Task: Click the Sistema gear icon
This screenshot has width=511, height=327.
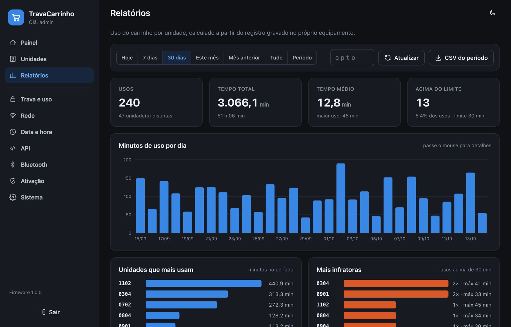Action: pyautogui.click(x=13, y=197)
